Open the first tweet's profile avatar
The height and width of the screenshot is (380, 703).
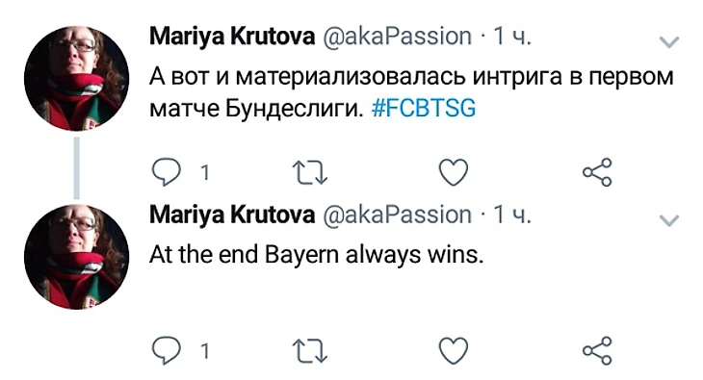(77, 79)
